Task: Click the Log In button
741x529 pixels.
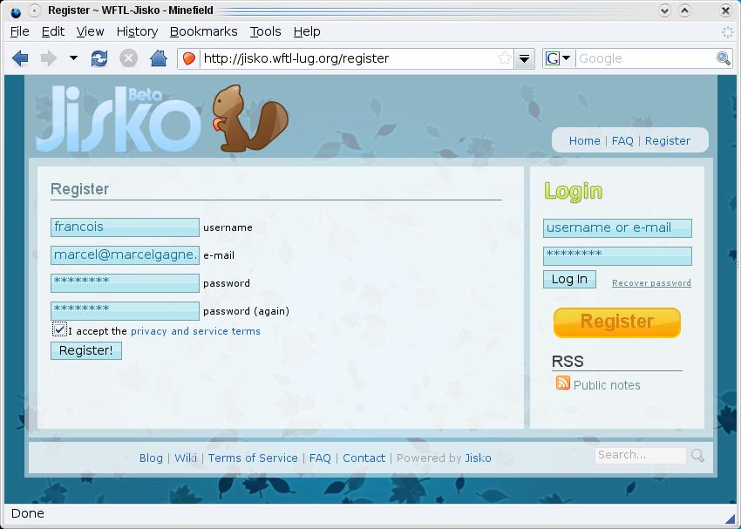Action: click(569, 279)
